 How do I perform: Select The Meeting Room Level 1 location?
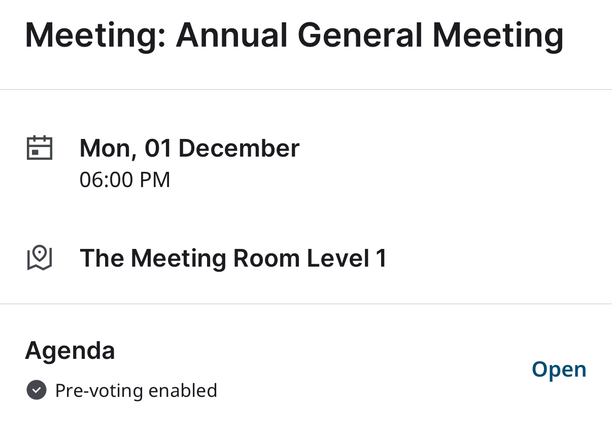click(x=233, y=258)
